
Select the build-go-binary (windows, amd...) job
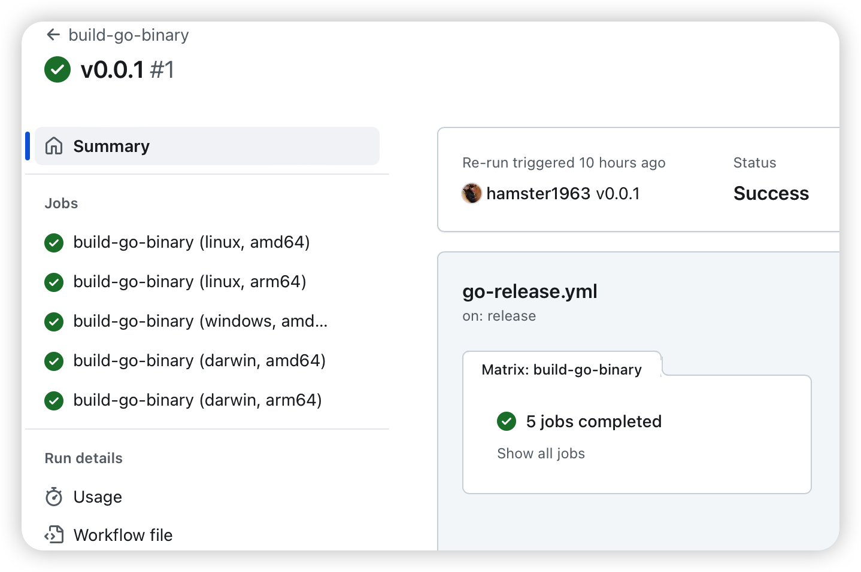(x=200, y=321)
